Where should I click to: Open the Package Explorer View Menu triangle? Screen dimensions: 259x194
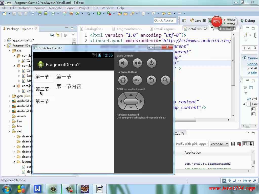pyautogui.click(x=73, y=35)
